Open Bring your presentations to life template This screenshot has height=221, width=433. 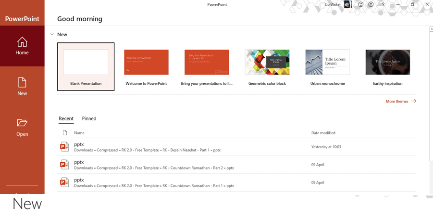pyautogui.click(x=207, y=66)
